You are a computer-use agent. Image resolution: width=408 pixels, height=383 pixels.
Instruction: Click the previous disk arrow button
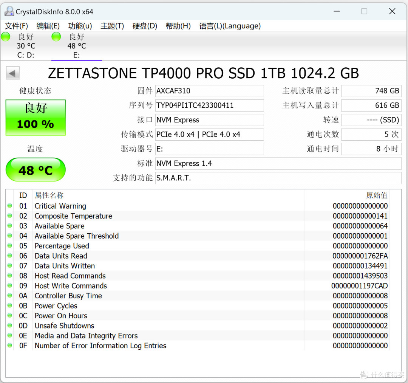pos(13,73)
